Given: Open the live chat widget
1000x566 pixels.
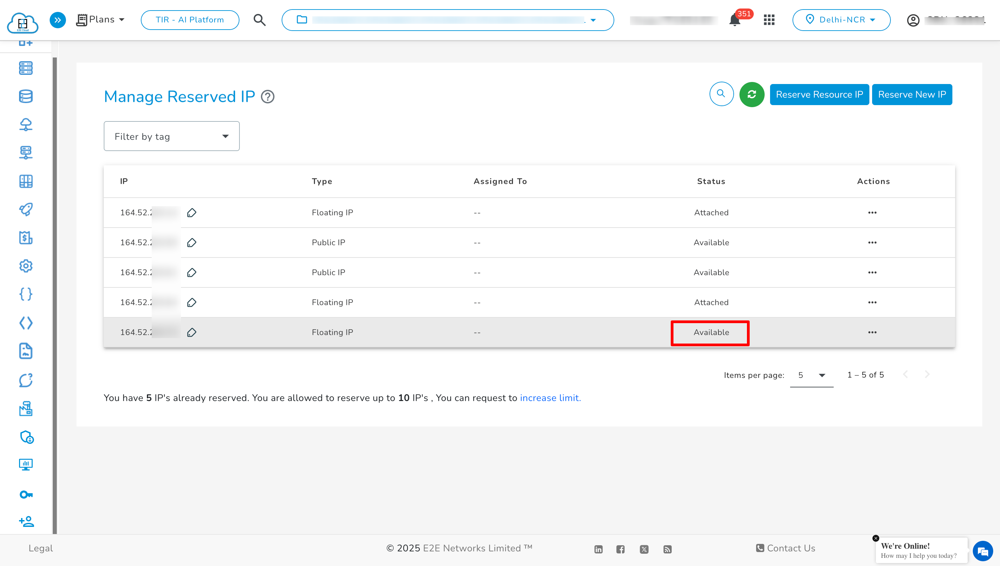Looking at the screenshot, I should (x=983, y=551).
